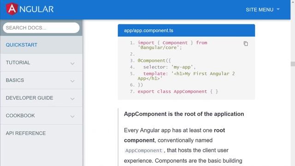Expand the TUTORIAL chevron

(x=72, y=64)
